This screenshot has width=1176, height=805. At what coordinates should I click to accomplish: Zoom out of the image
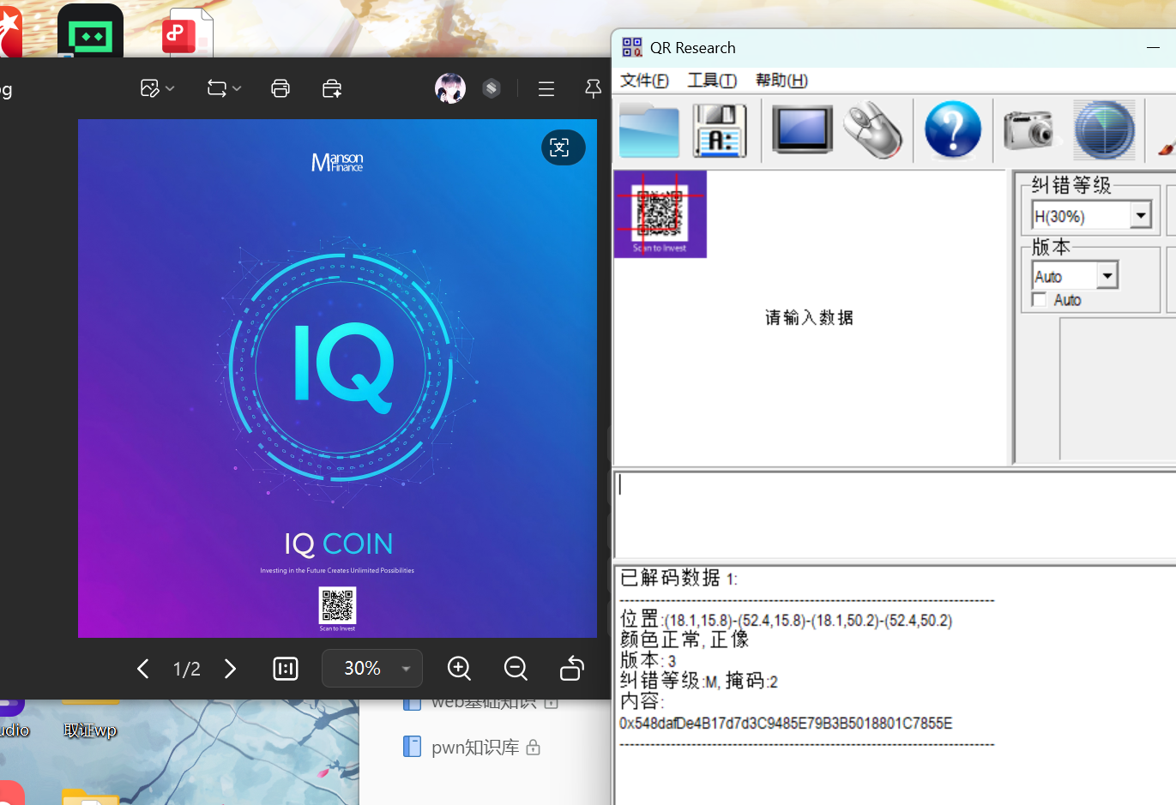[x=516, y=669]
